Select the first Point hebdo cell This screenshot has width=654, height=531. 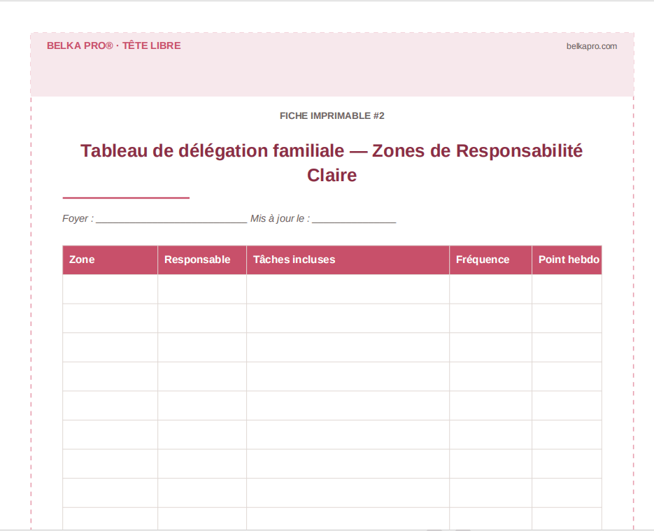pos(567,288)
